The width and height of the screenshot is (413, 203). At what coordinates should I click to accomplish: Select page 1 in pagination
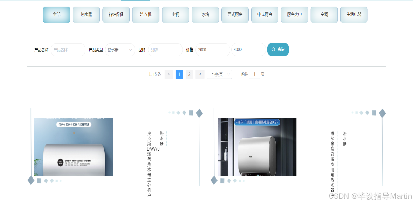coord(180,74)
